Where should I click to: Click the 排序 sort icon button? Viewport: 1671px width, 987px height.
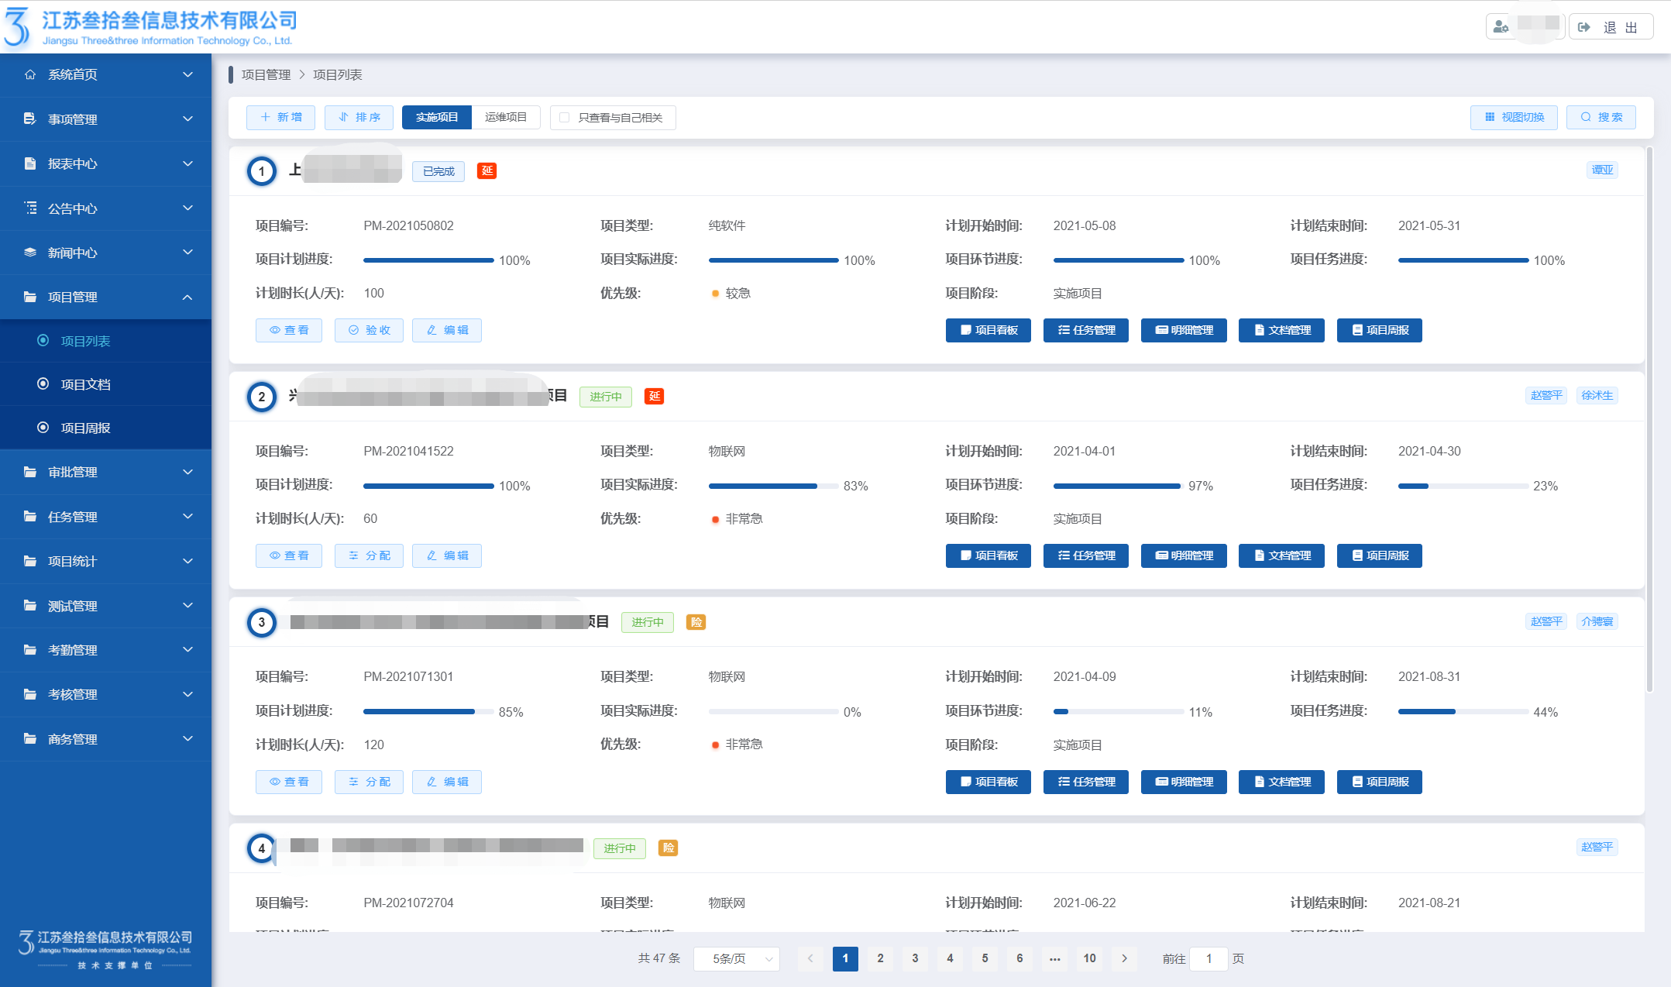pyautogui.click(x=345, y=117)
